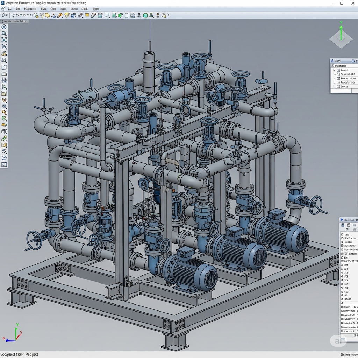
Task: Click the header of the lower-right properties panel
Action: tap(349, 220)
